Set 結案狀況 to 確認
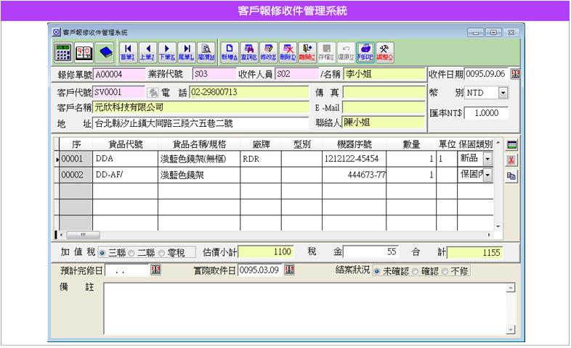The width and height of the screenshot is (571, 348). 415,270
